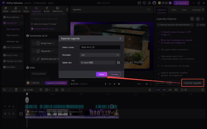Screen dimensions: 207x129
Task: Open the Mídia panel
Action: click(x=5, y=10)
